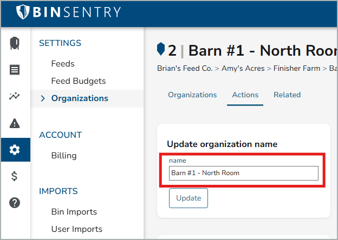The image size is (338, 240).
Task: Open the dollar sign billing icon
Action: [x=15, y=176]
